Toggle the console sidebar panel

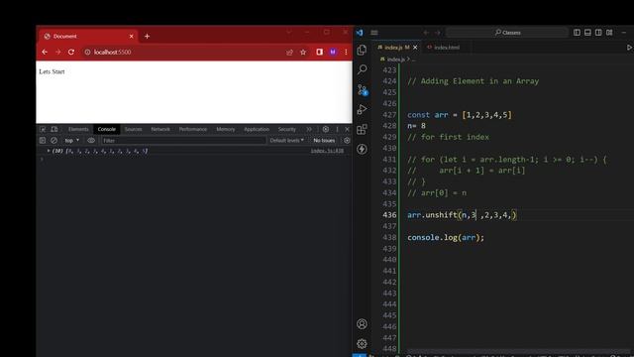[x=43, y=141]
